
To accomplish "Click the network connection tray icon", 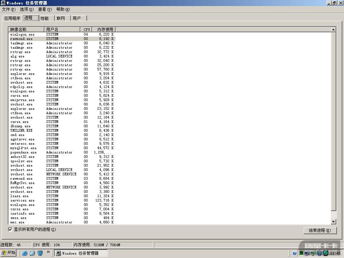I will [x=307, y=253].
